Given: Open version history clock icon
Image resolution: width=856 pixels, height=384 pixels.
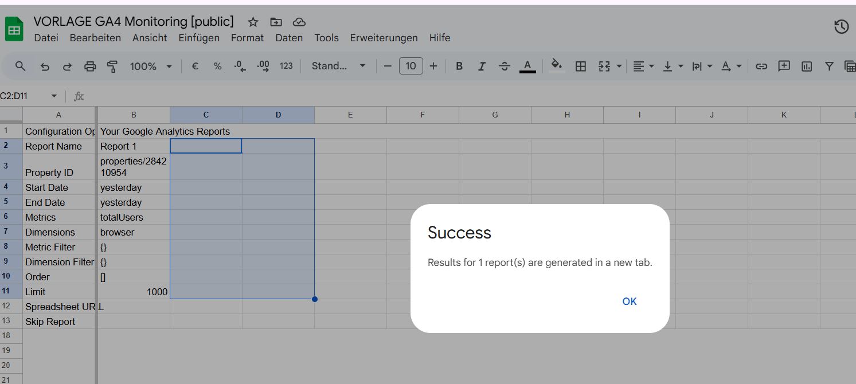Looking at the screenshot, I should [x=841, y=27].
